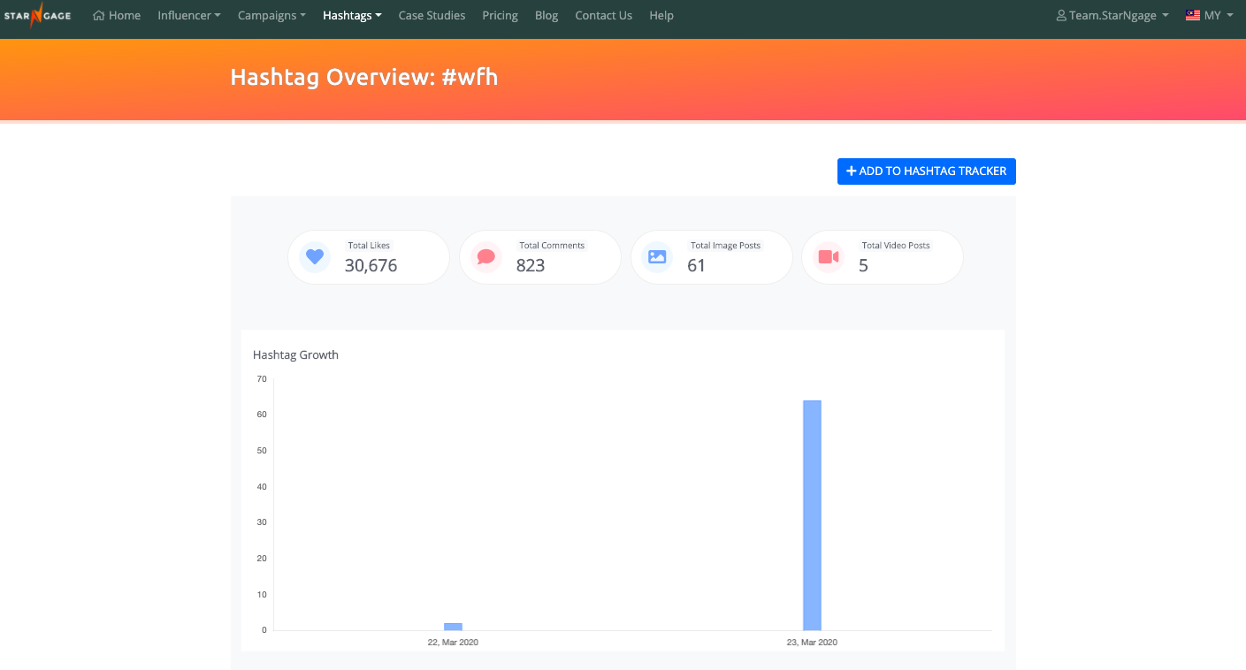1246x670 pixels.
Task: Click the 5 total video posts value
Action: [x=863, y=265]
